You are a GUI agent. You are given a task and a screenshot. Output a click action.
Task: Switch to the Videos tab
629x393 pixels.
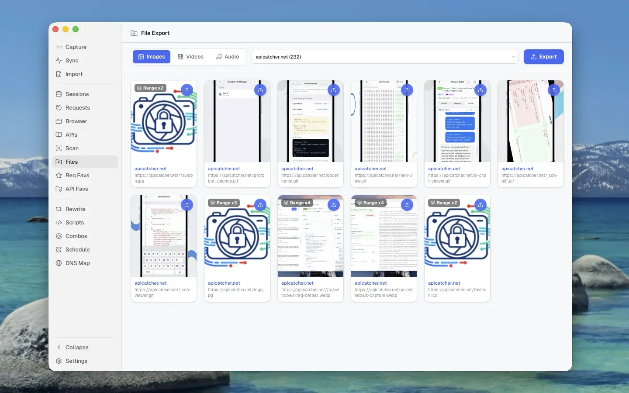pyautogui.click(x=190, y=57)
